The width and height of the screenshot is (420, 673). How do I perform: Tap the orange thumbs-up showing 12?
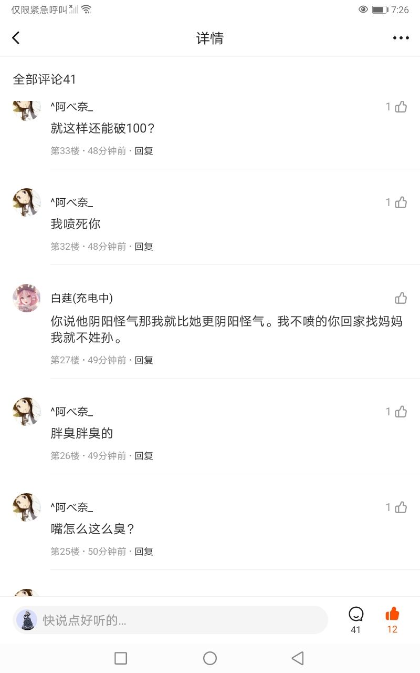click(x=392, y=614)
